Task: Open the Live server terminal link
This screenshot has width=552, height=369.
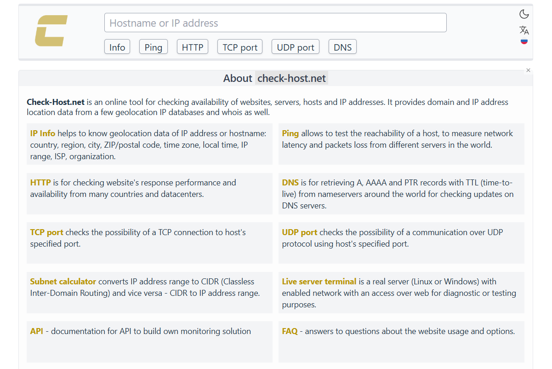Action: coord(319,282)
